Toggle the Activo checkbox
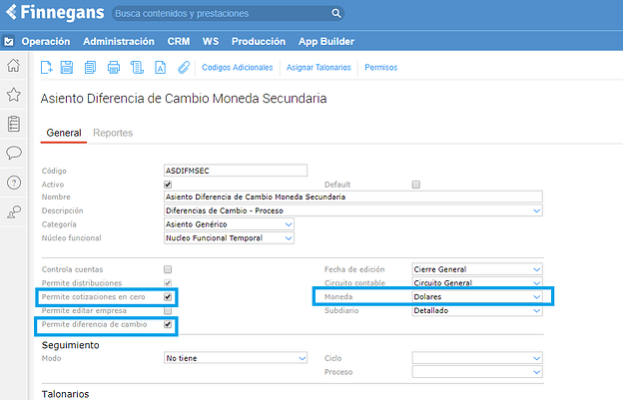 tap(168, 185)
